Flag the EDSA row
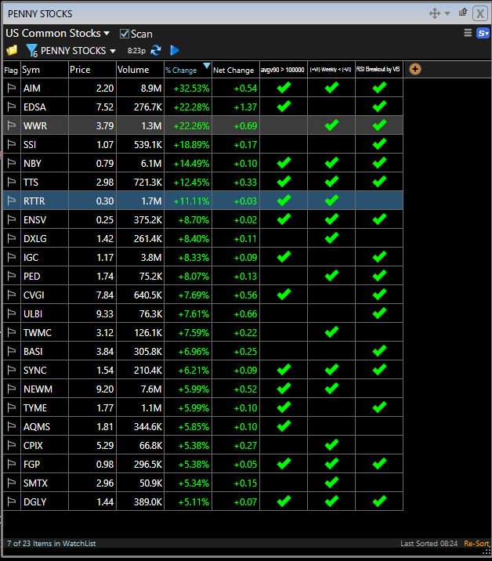Viewport: 492px width, 561px height. click(x=12, y=107)
